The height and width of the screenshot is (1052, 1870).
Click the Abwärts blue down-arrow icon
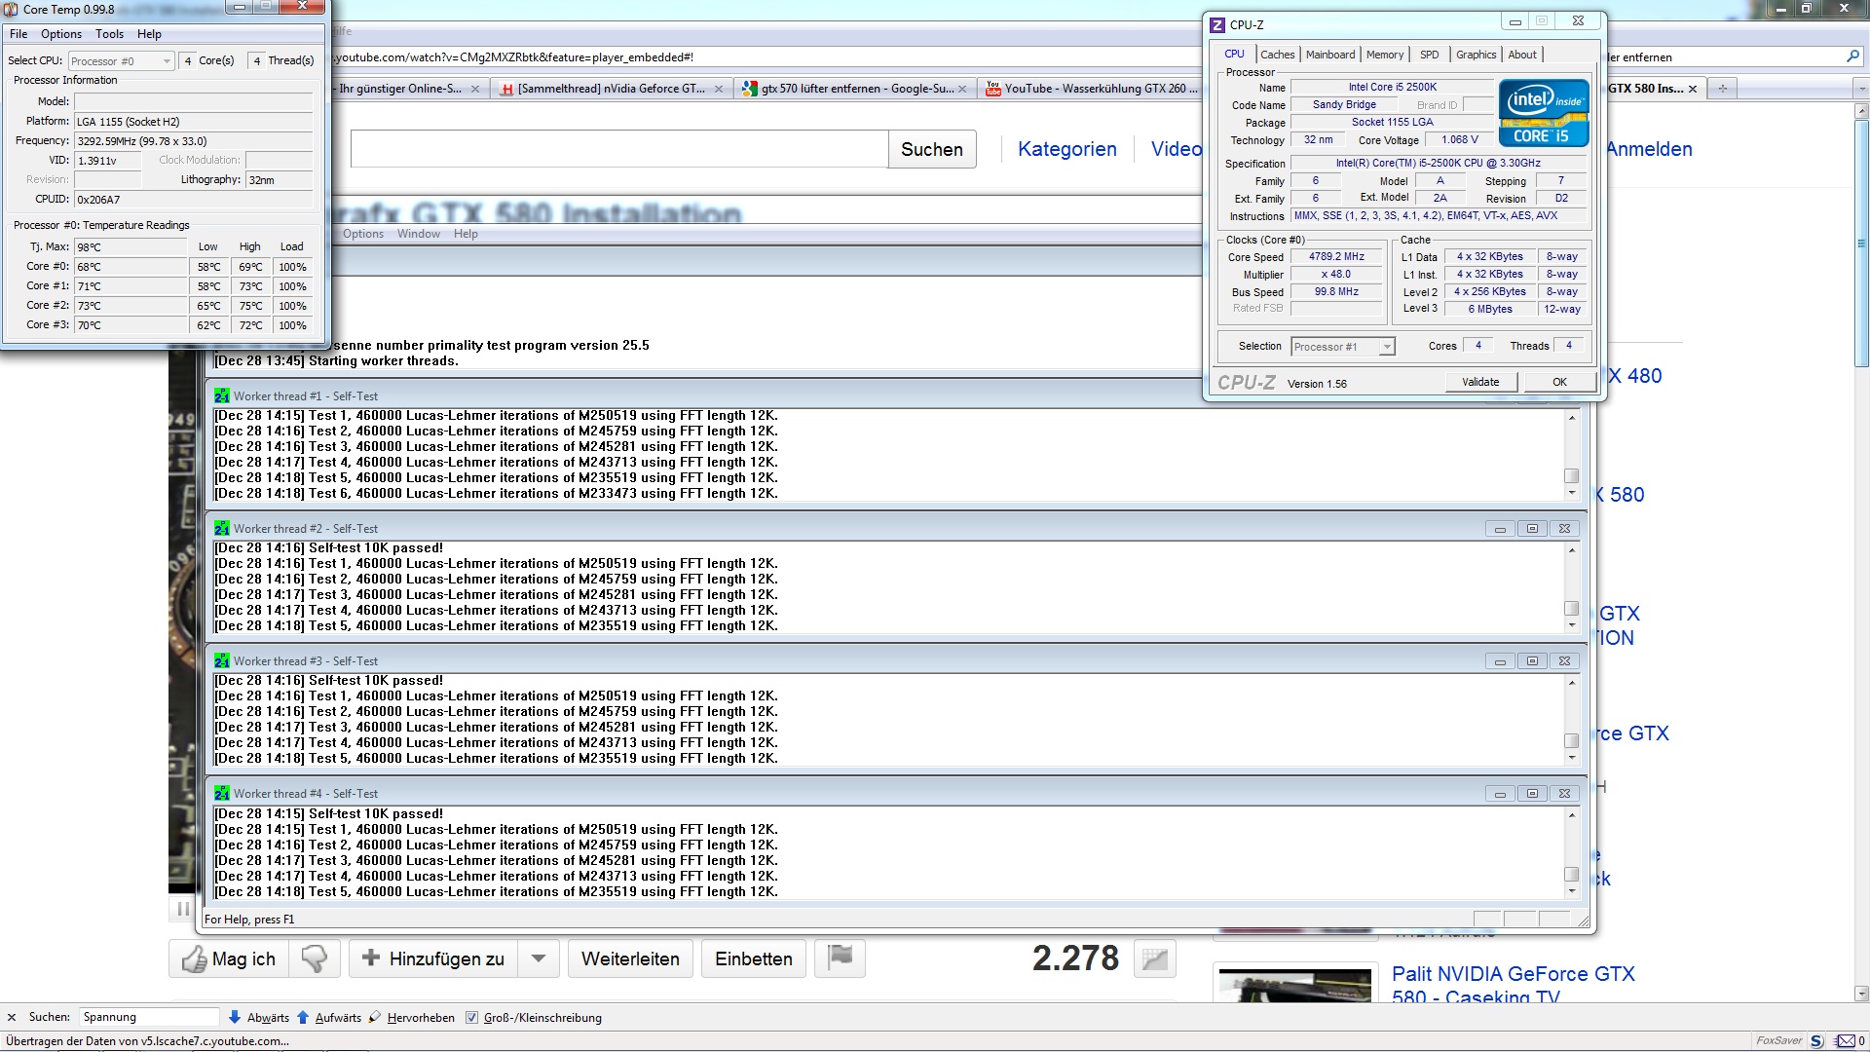click(234, 1017)
